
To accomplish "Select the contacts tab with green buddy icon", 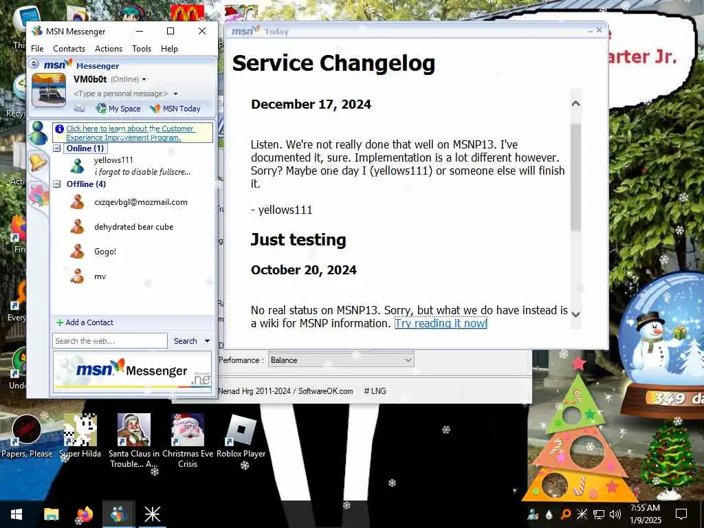I will (38, 133).
